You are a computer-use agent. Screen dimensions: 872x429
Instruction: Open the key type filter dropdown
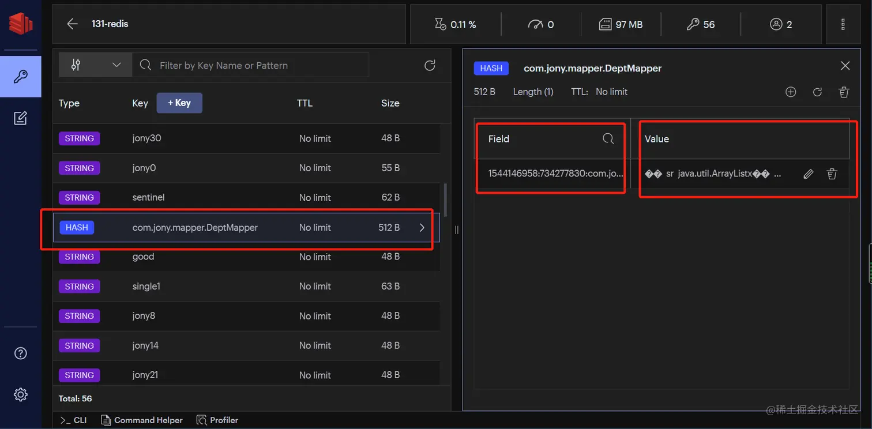click(x=96, y=65)
